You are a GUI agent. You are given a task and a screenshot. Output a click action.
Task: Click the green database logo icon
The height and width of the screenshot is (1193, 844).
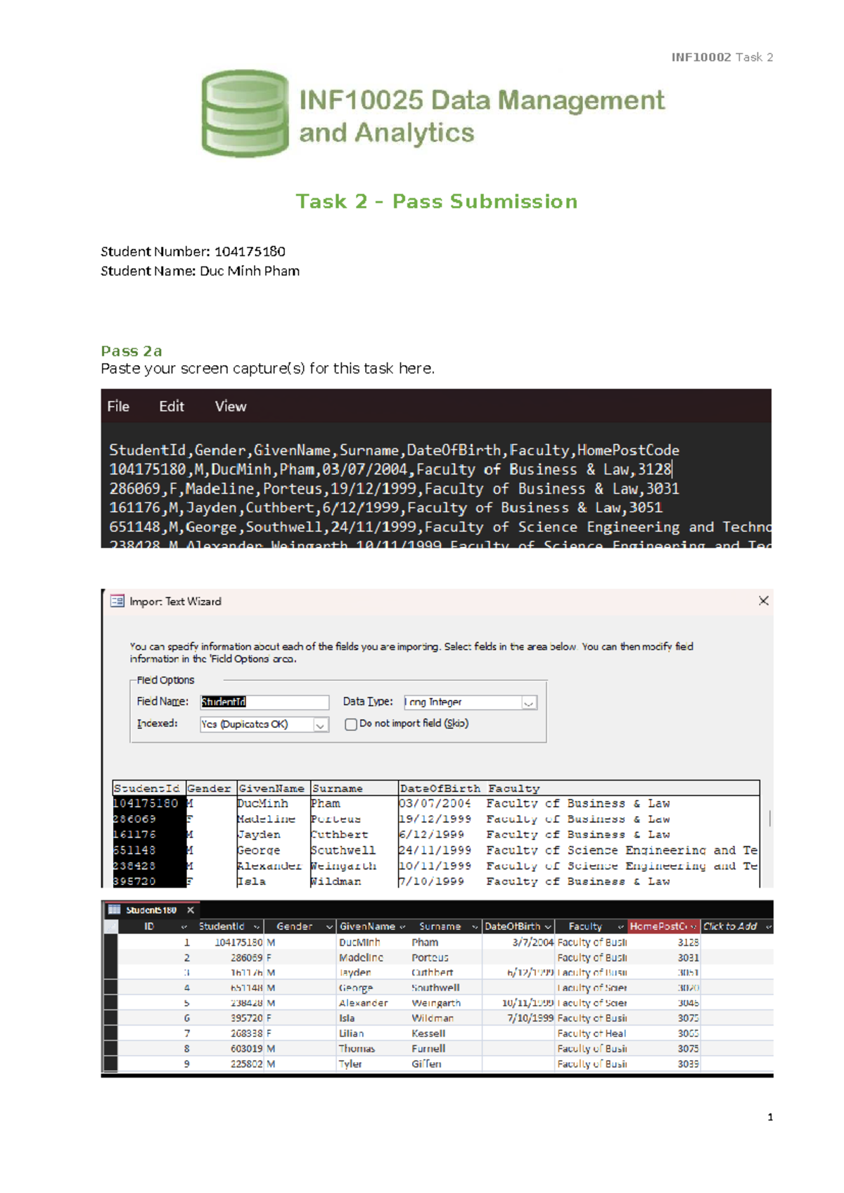pos(245,113)
